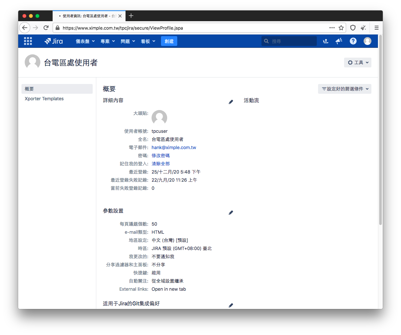Select the 概要 sidebar tab
The width and height of the screenshot is (401, 335).
[57, 89]
